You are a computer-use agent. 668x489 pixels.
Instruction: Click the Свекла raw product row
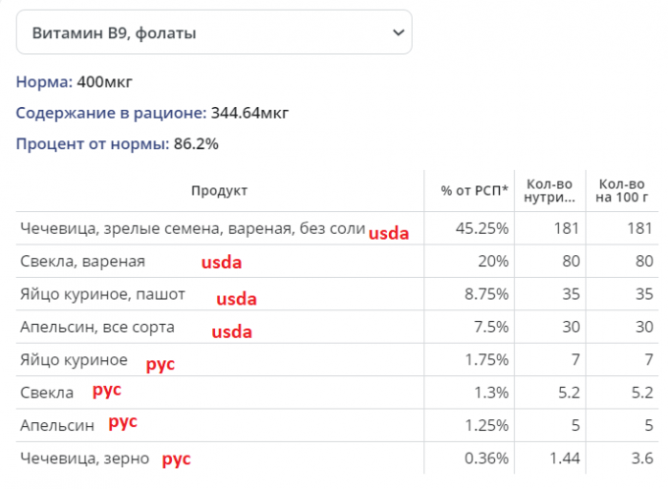coord(46,393)
